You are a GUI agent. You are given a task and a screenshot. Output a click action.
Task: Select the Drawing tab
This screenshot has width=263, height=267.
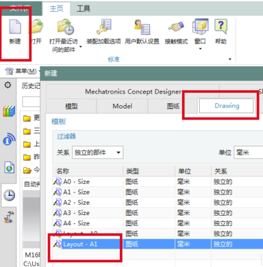[226, 106]
